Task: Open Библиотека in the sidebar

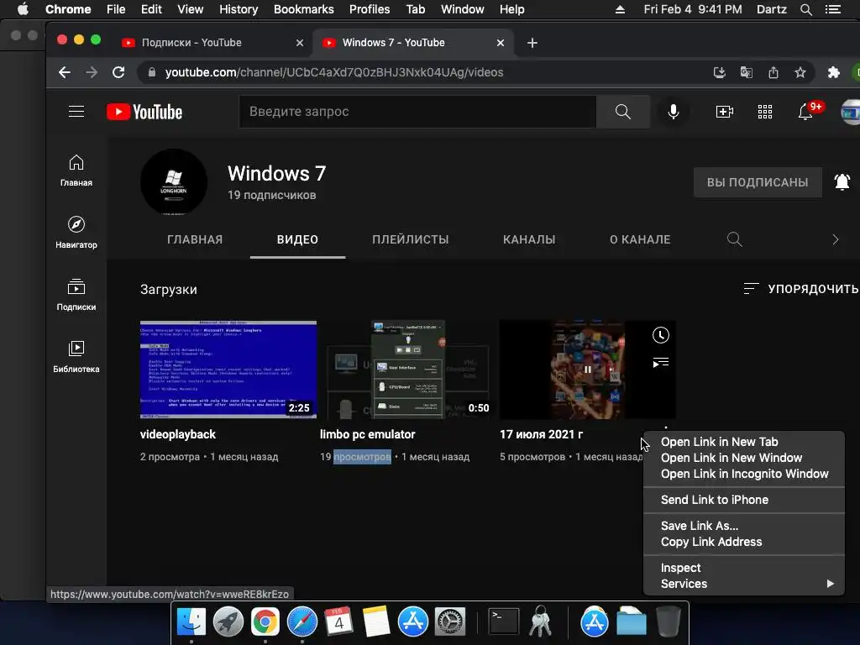Action: (76, 357)
